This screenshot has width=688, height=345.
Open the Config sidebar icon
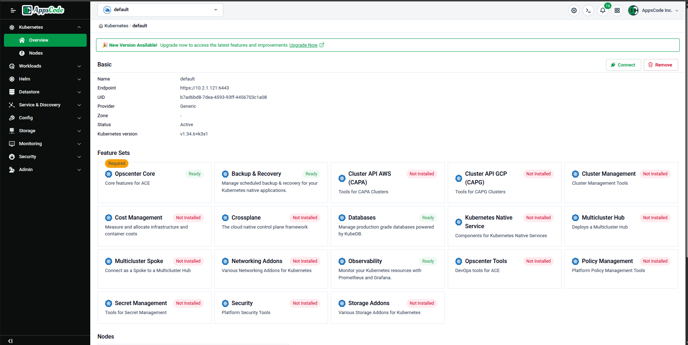(x=12, y=118)
